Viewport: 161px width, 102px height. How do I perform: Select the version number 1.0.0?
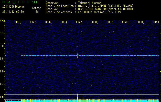tap(35, 2)
